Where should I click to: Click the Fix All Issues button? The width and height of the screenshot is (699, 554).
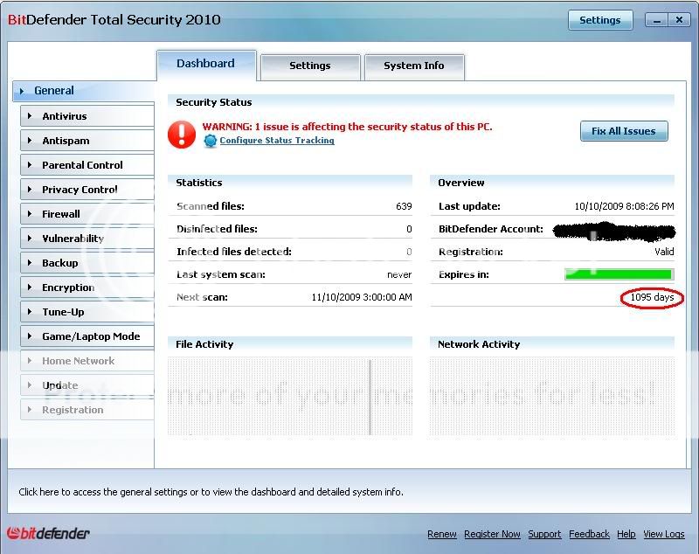click(x=624, y=131)
